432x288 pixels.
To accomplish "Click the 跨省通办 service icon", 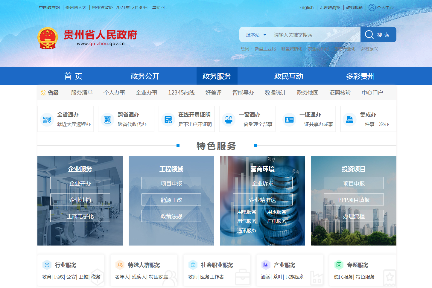I will pos(107,120).
